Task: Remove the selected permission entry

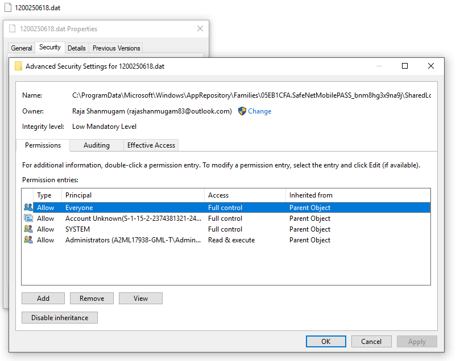Action: (x=92, y=299)
